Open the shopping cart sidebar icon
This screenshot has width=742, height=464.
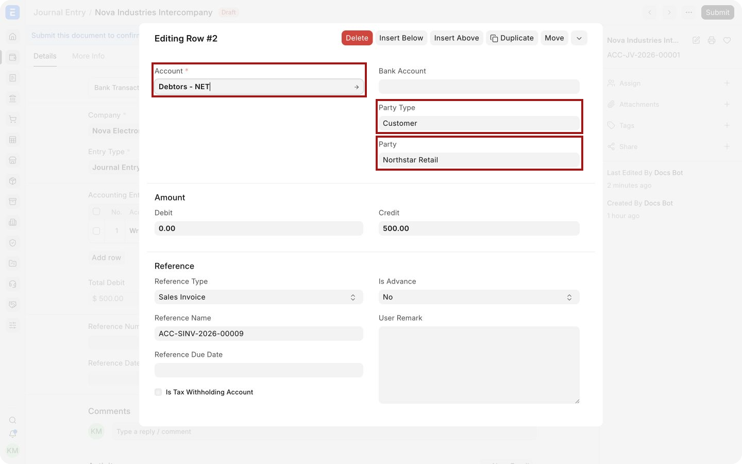[13, 119]
